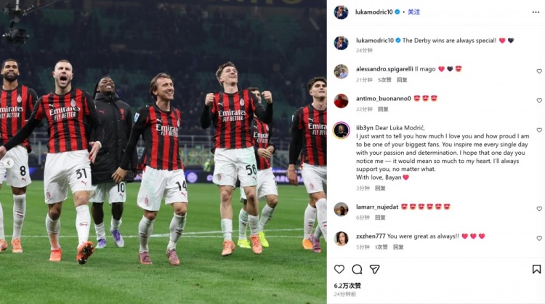Reply to iib3yn's long comment

(x=380, y=188)
